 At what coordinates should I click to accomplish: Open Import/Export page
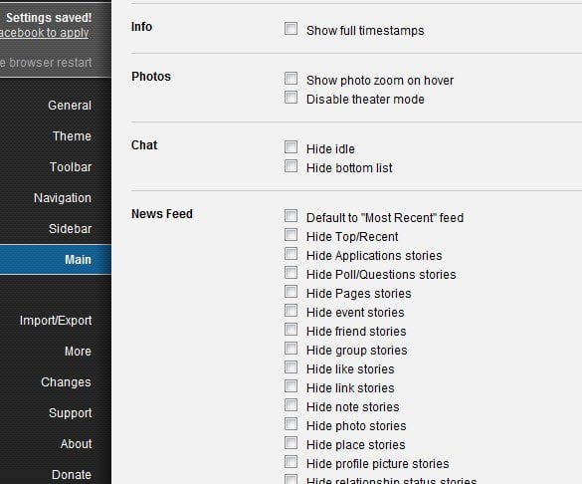click(56, 321)
